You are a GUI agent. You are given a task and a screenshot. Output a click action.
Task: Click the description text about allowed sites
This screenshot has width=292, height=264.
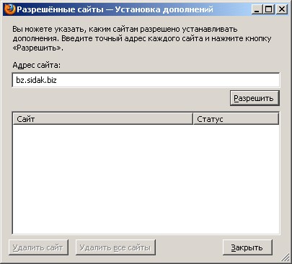(x=142, y=38)
